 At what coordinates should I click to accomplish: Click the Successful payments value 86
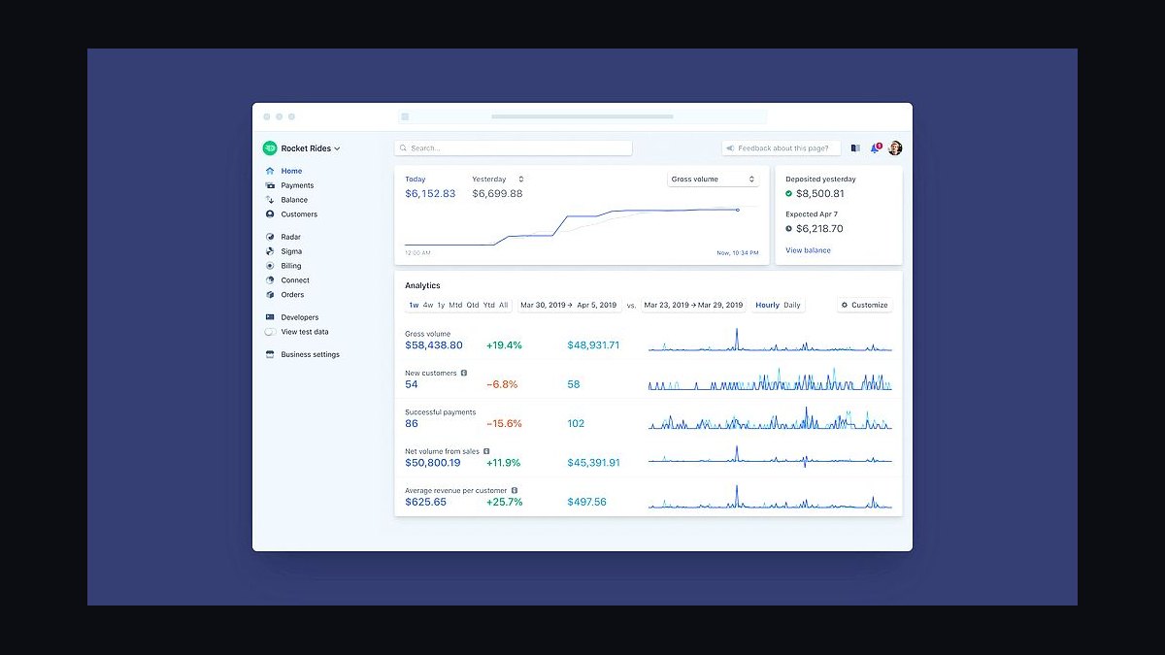coord(412,423)
